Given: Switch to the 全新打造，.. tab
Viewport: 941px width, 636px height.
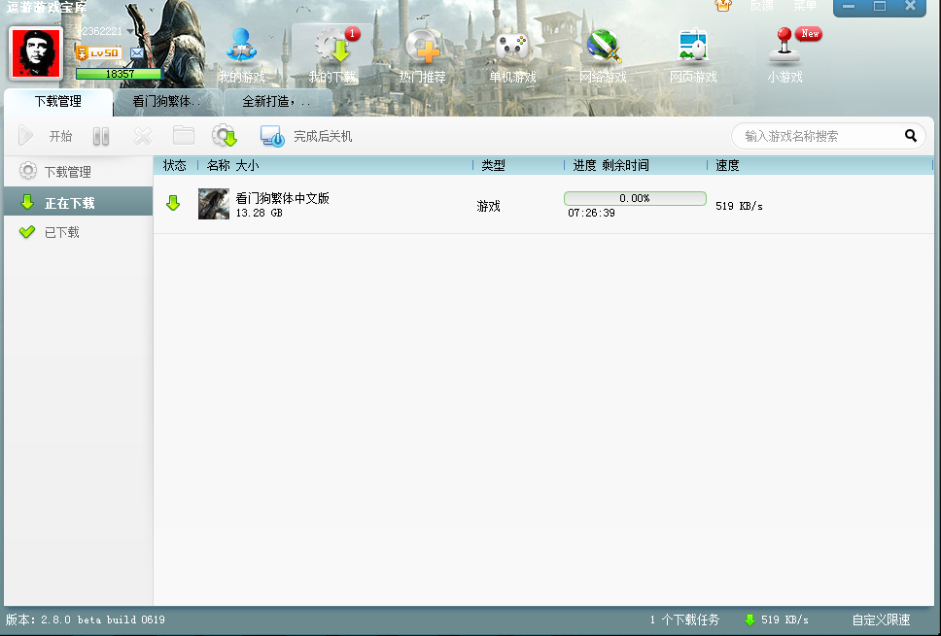Looking at the screenshot, I should 278,101.
